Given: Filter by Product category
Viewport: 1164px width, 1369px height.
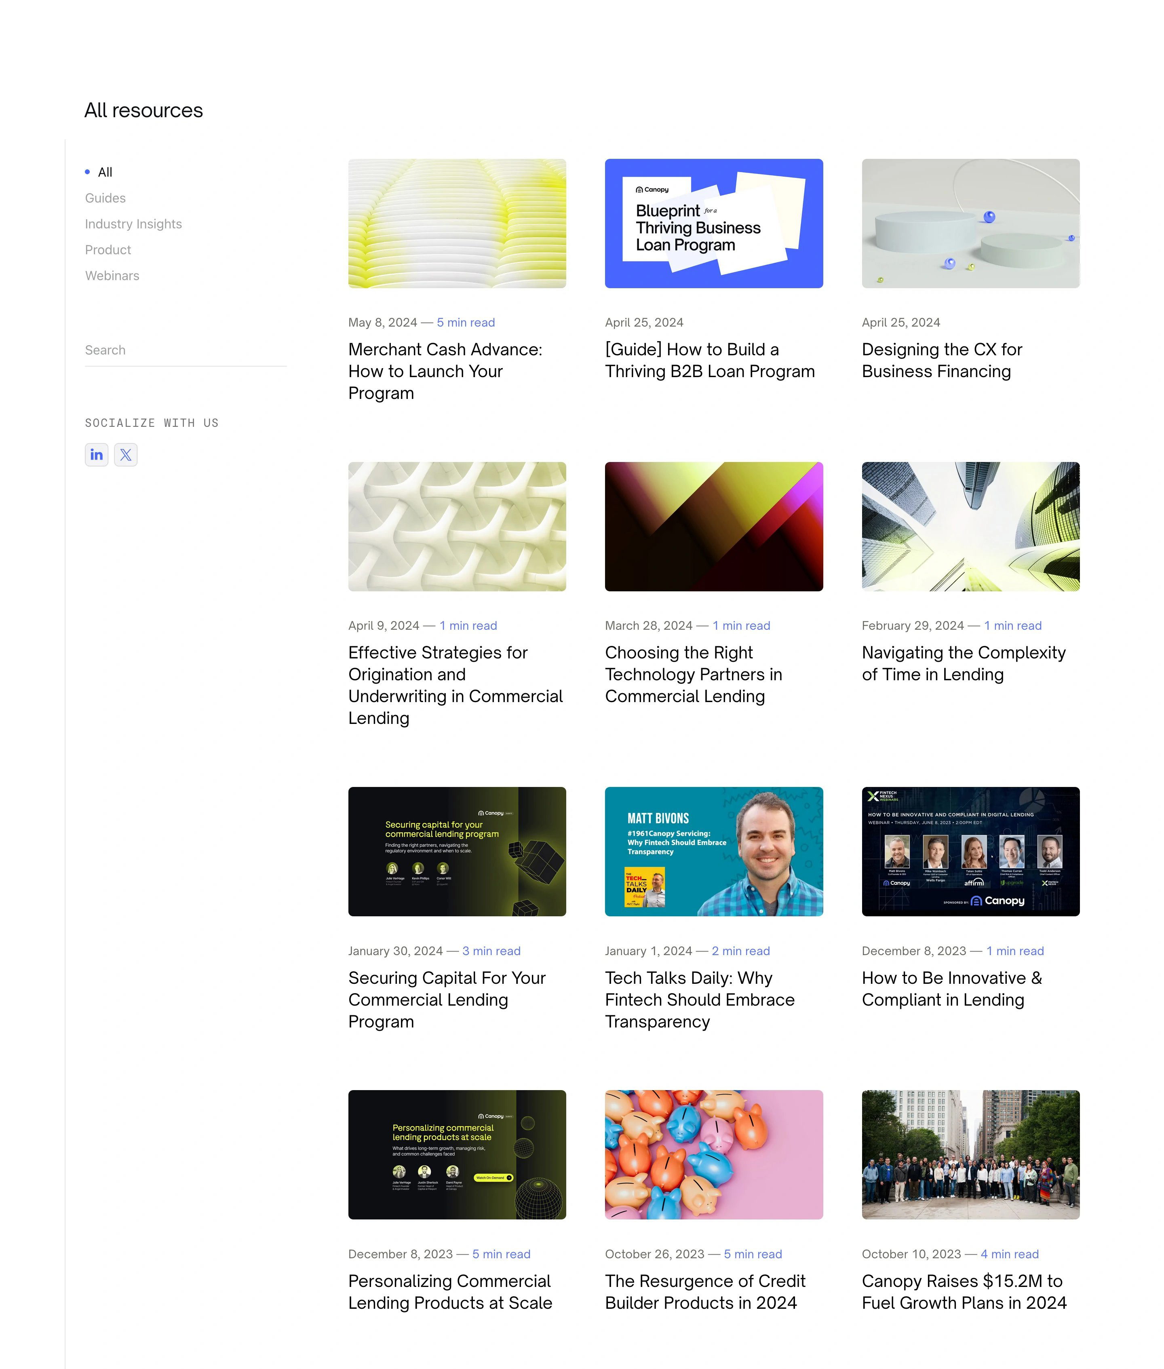Looking at the screenshot, I should (x=108, y=249).
